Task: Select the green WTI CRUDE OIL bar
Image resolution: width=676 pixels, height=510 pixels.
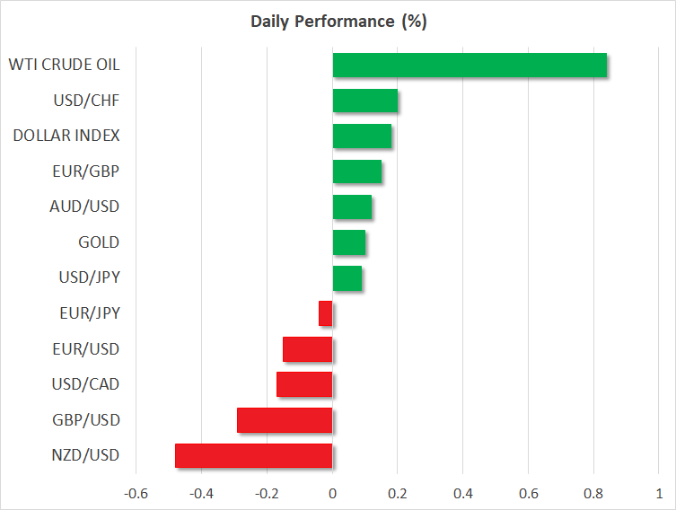Action: tap(470, 66)
